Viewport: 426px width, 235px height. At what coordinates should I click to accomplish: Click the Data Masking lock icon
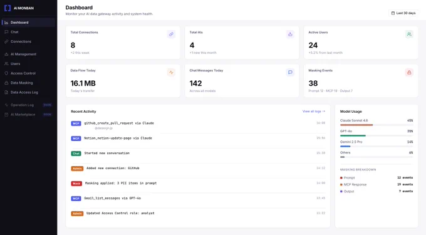pos(6,83)
